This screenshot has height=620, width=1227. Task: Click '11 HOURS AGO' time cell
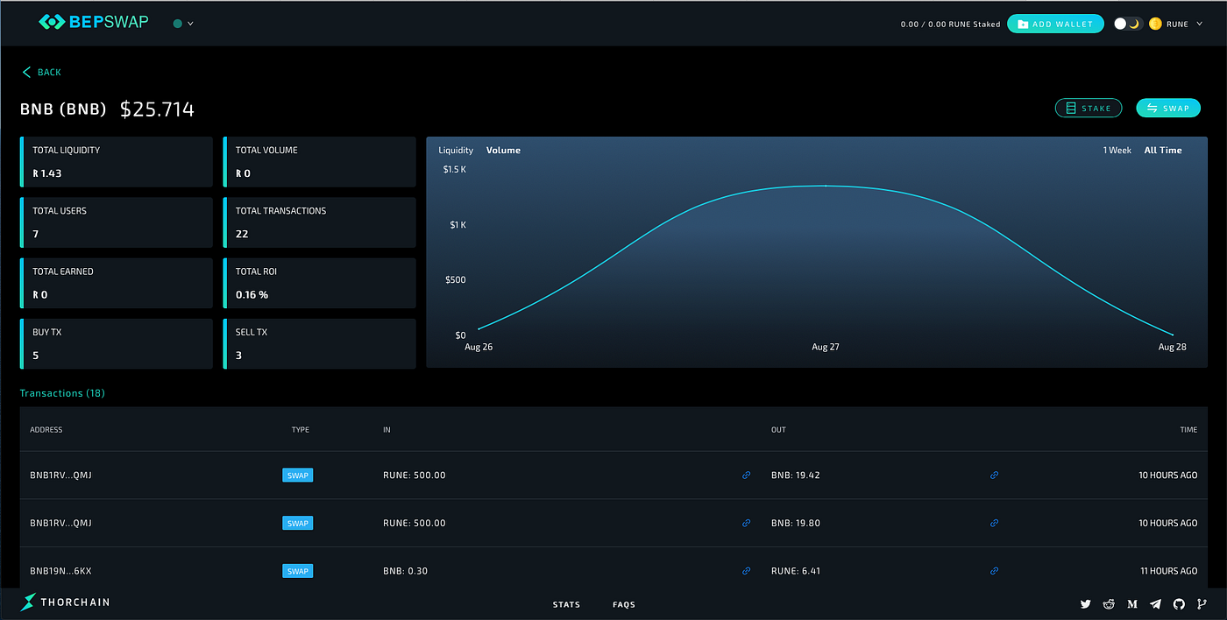pyautogui.click(x=1167, y=571)
